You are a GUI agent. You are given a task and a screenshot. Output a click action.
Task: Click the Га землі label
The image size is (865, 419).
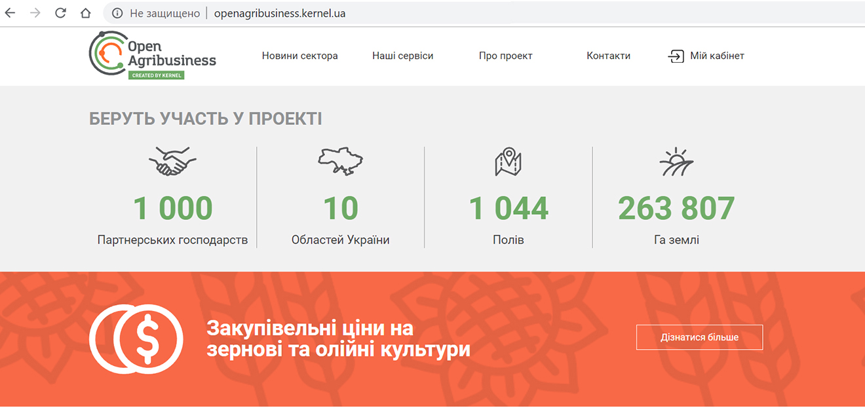tap(676, 240)
